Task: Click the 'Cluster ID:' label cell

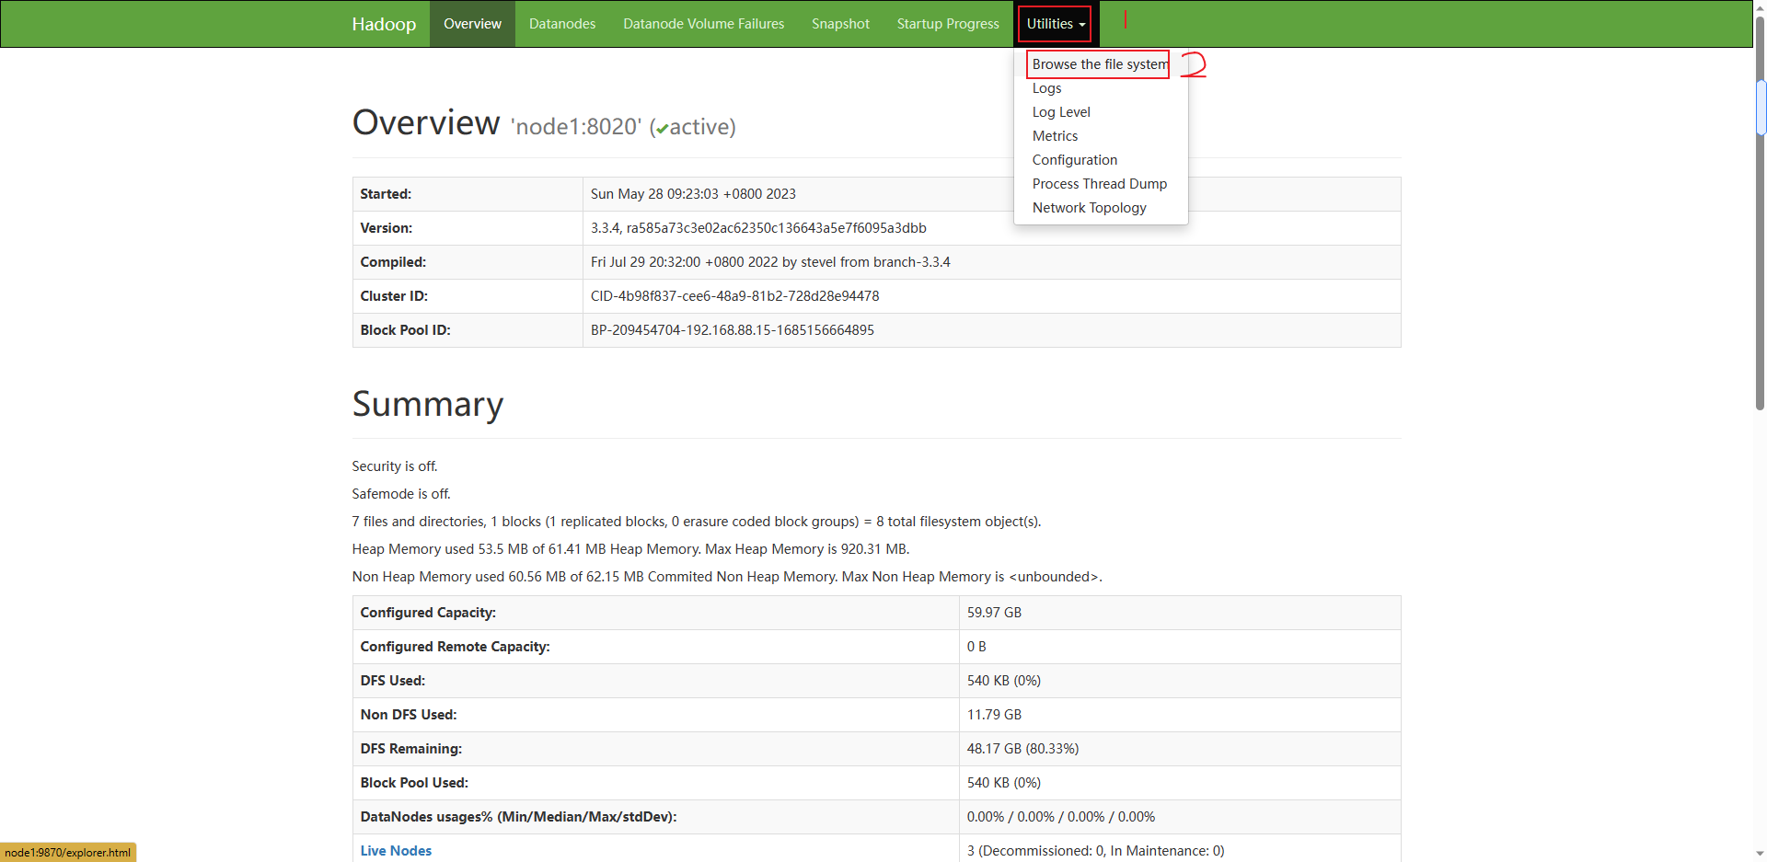Action: (x=468, y=296)
